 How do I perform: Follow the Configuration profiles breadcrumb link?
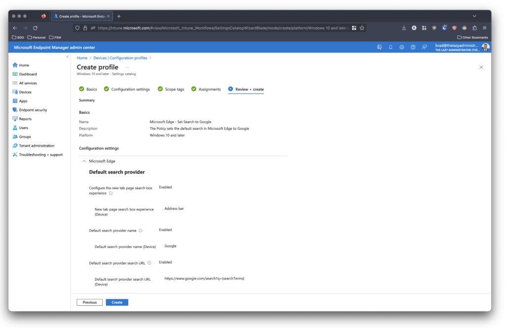129,58
